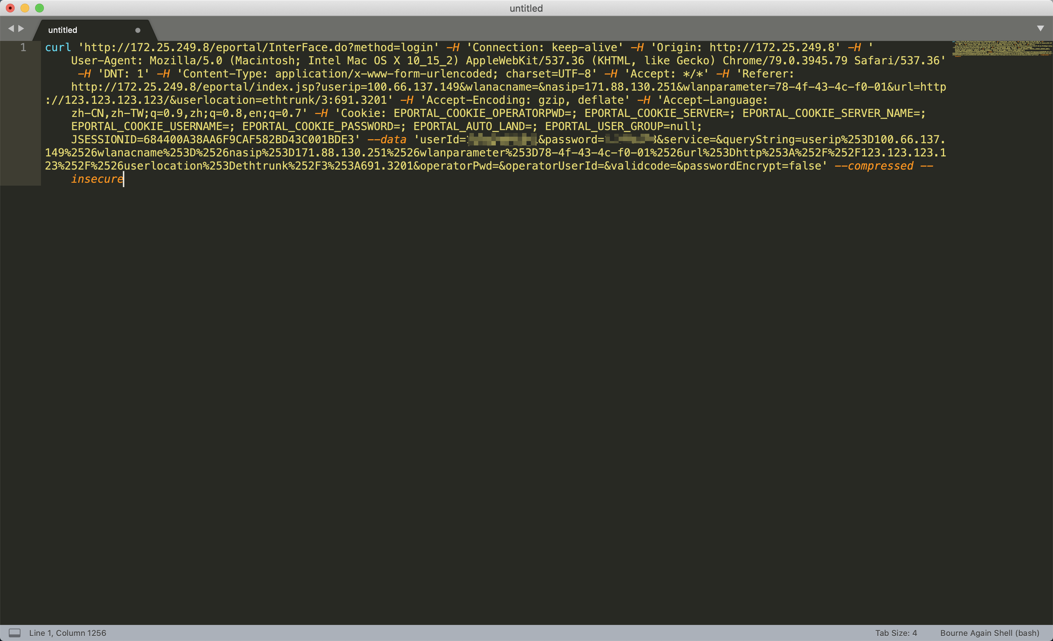Click the green zoom window button
The width and height of the screenshot is (1053, 641).
click(x=39, y=8)
